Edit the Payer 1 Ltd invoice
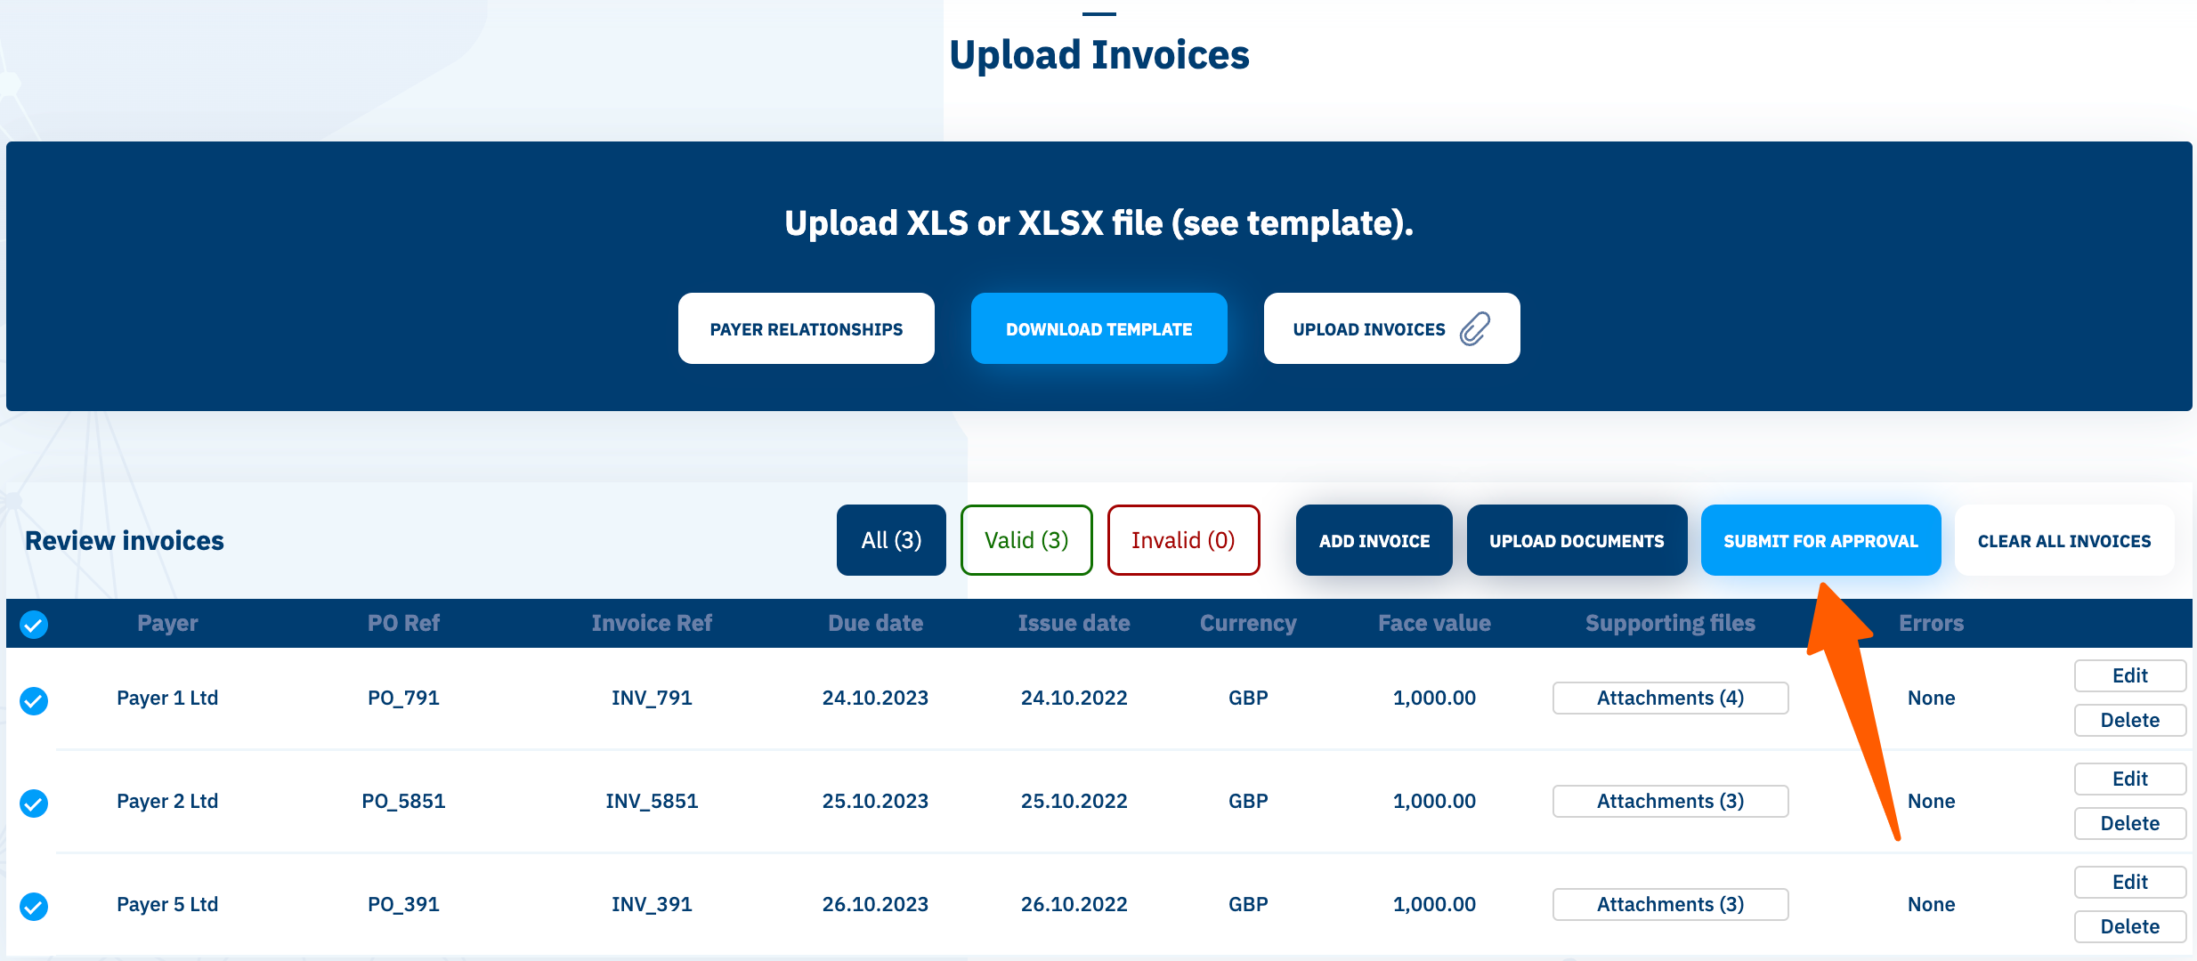 pos(2129,675)
